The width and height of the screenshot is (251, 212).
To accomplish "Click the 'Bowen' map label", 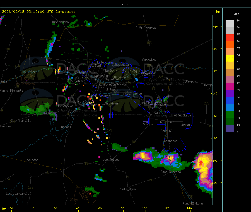I will tap(185, 125).
